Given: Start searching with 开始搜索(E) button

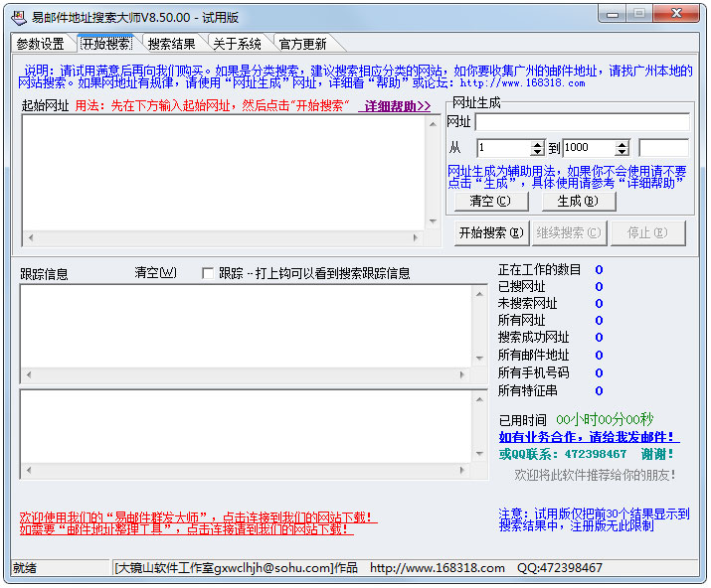Looking at the screenshot, I should 491,232.
